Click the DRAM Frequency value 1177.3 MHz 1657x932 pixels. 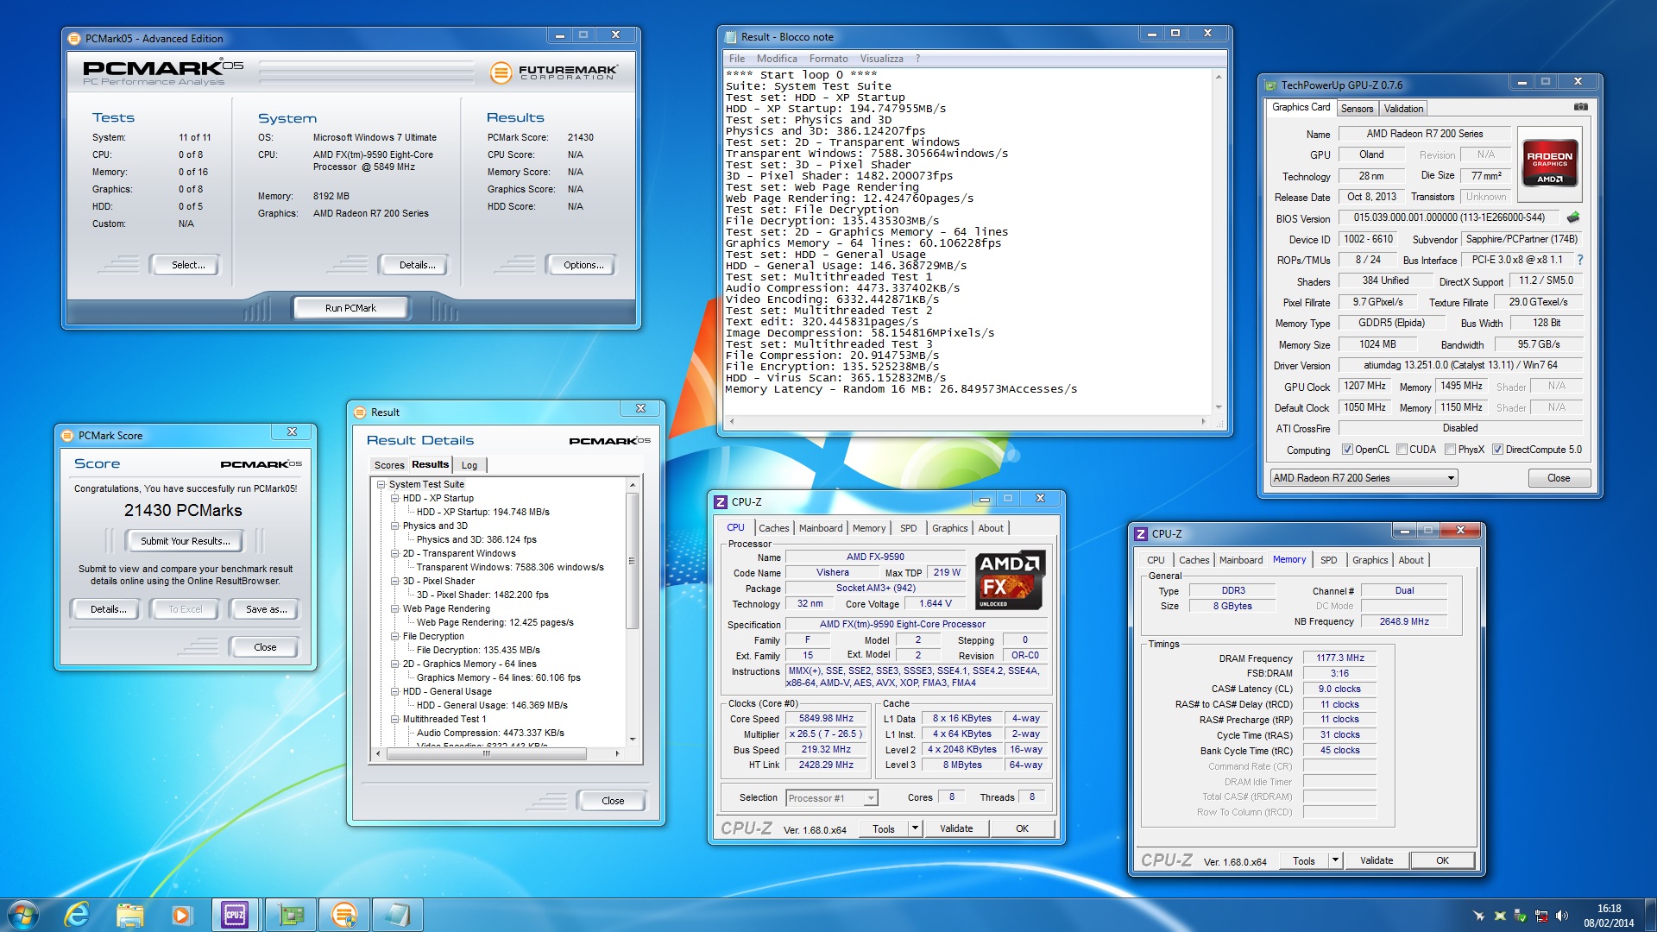(x=1339, y=658)
